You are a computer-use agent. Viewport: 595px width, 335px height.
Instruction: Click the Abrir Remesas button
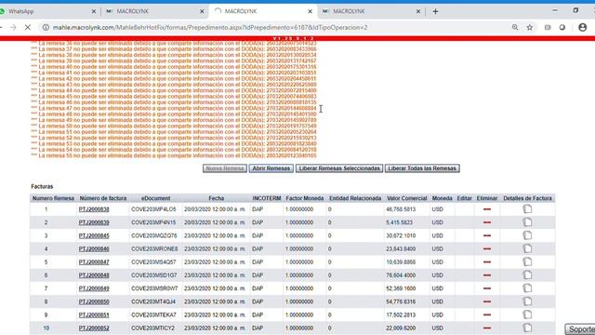point(271,168)
